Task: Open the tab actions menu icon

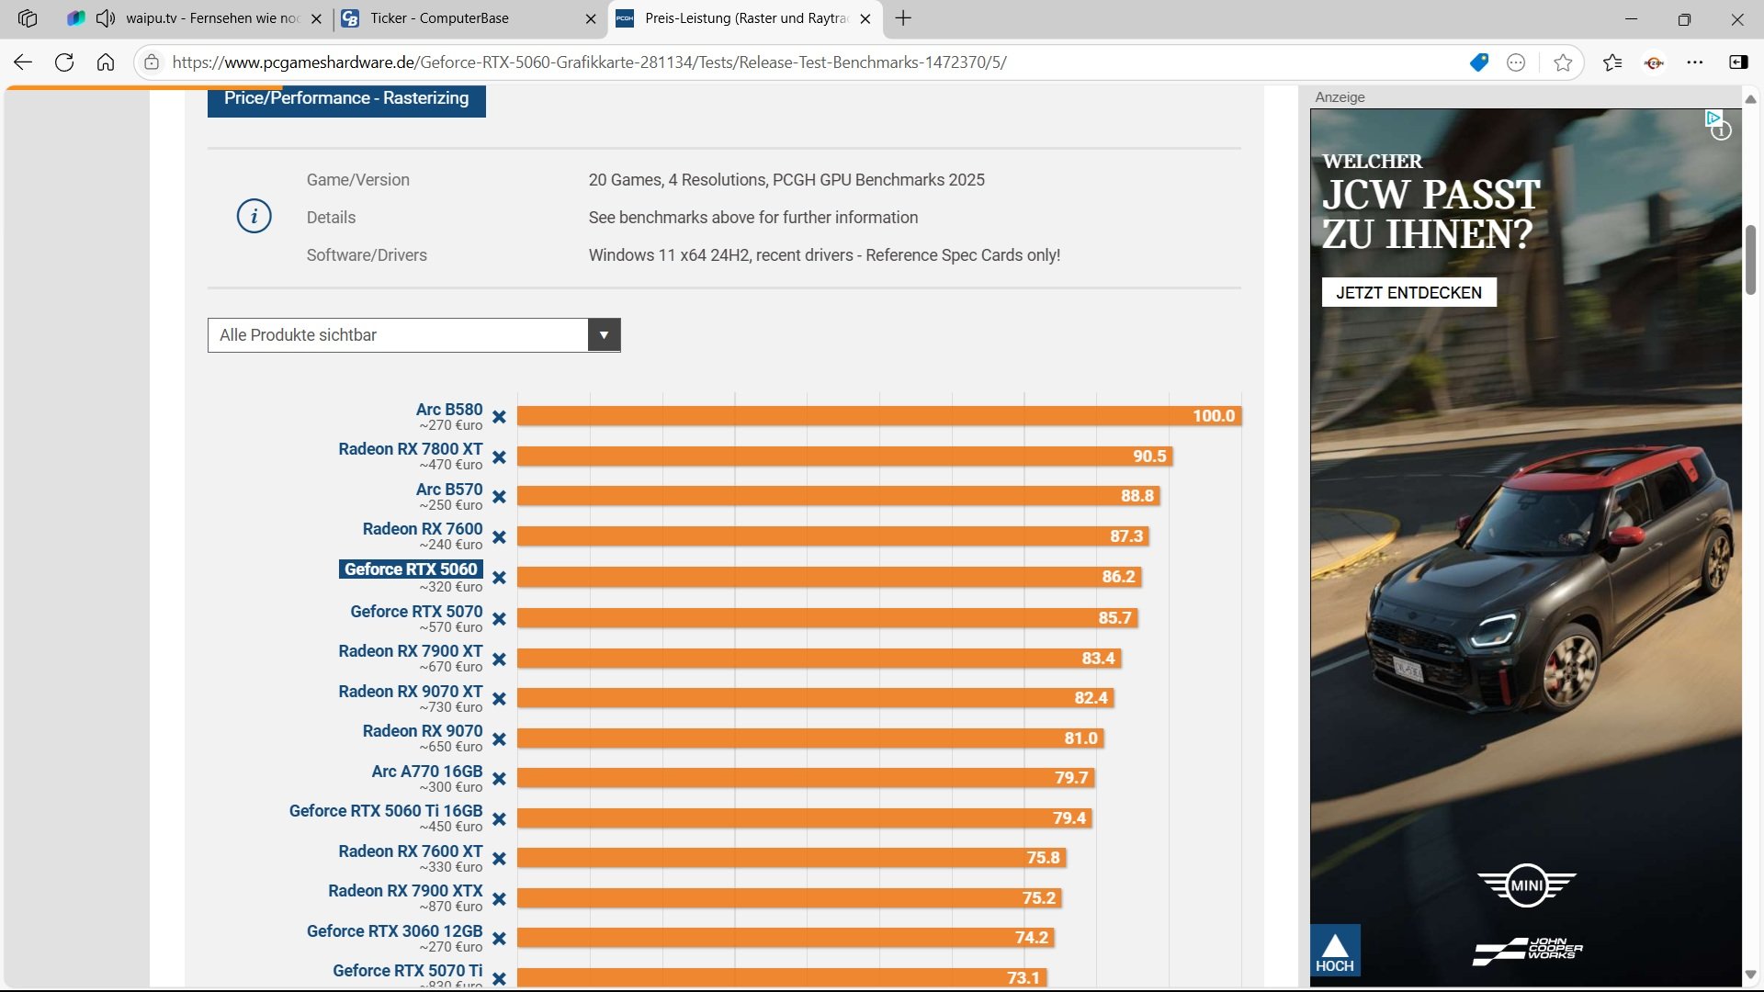Action: pyautogui.click(x=28, y=18)
